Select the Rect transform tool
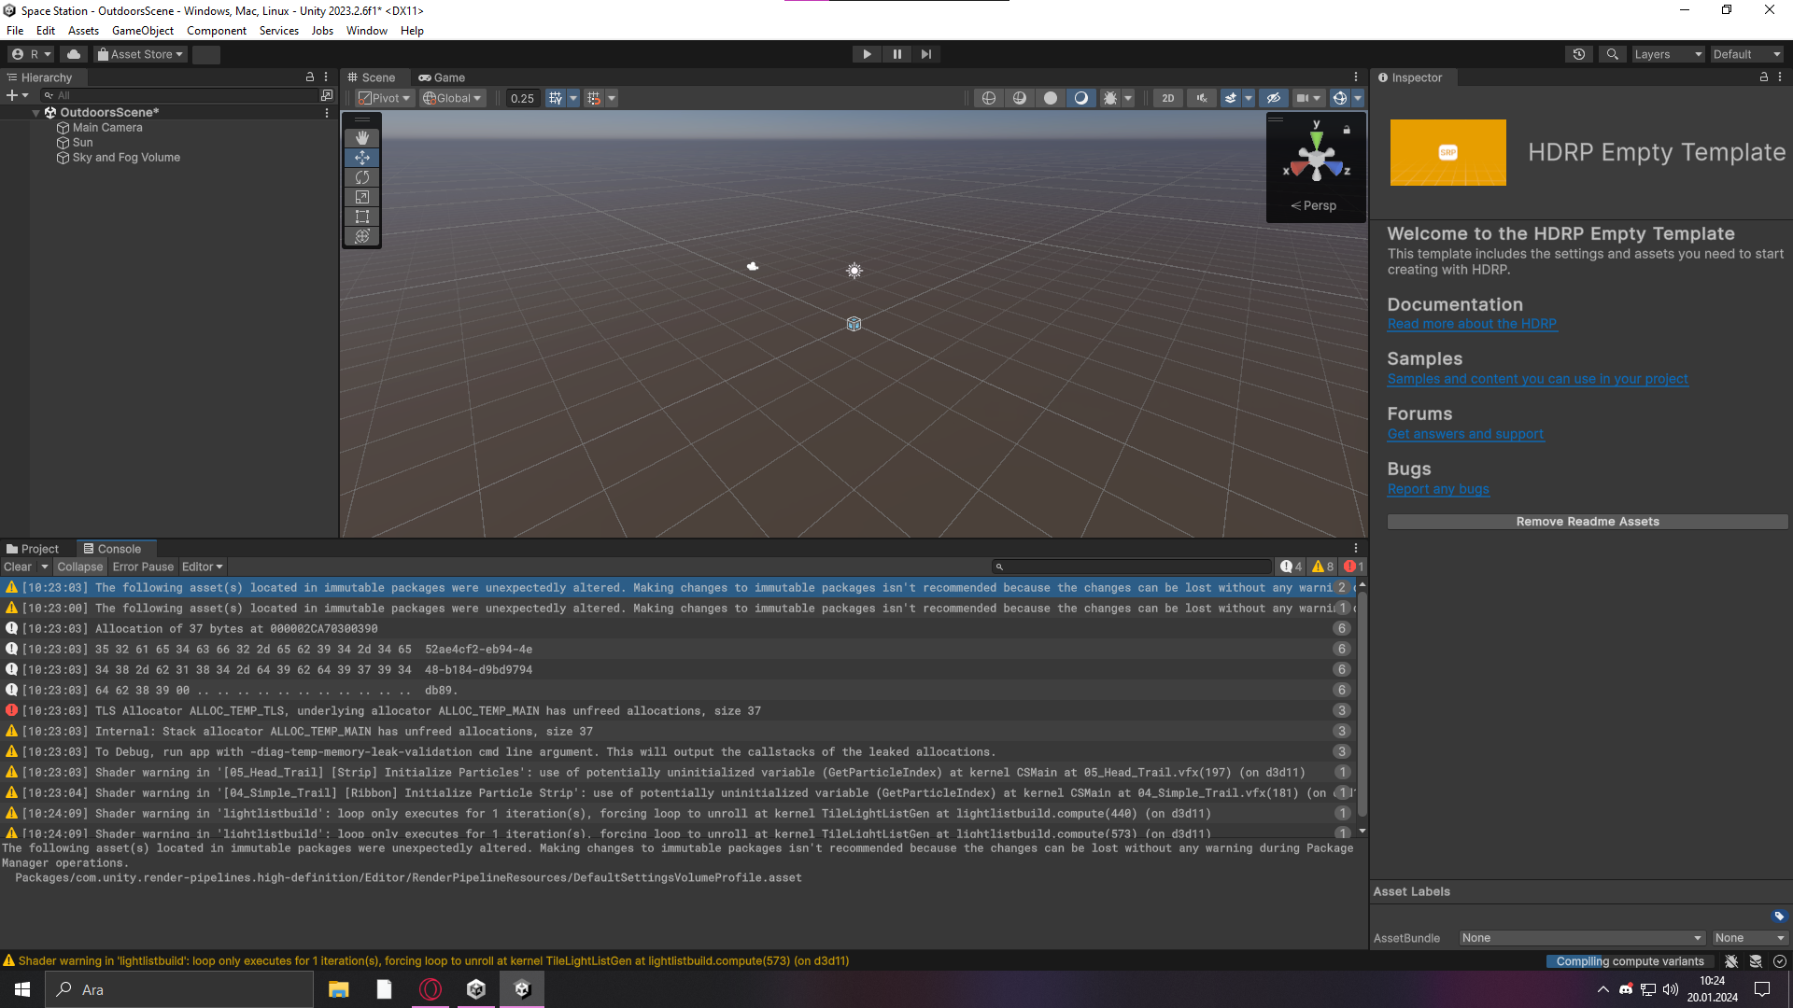 pos(362,217)
